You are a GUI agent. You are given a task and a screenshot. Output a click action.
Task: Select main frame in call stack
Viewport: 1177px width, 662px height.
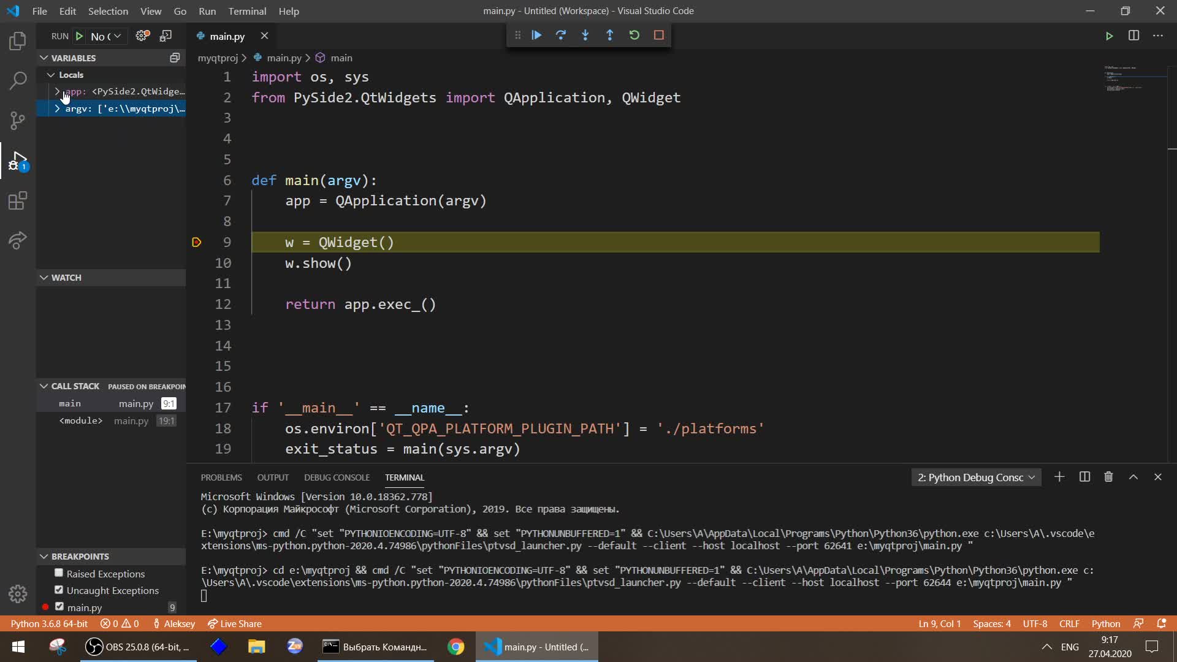tap(110, 403)
